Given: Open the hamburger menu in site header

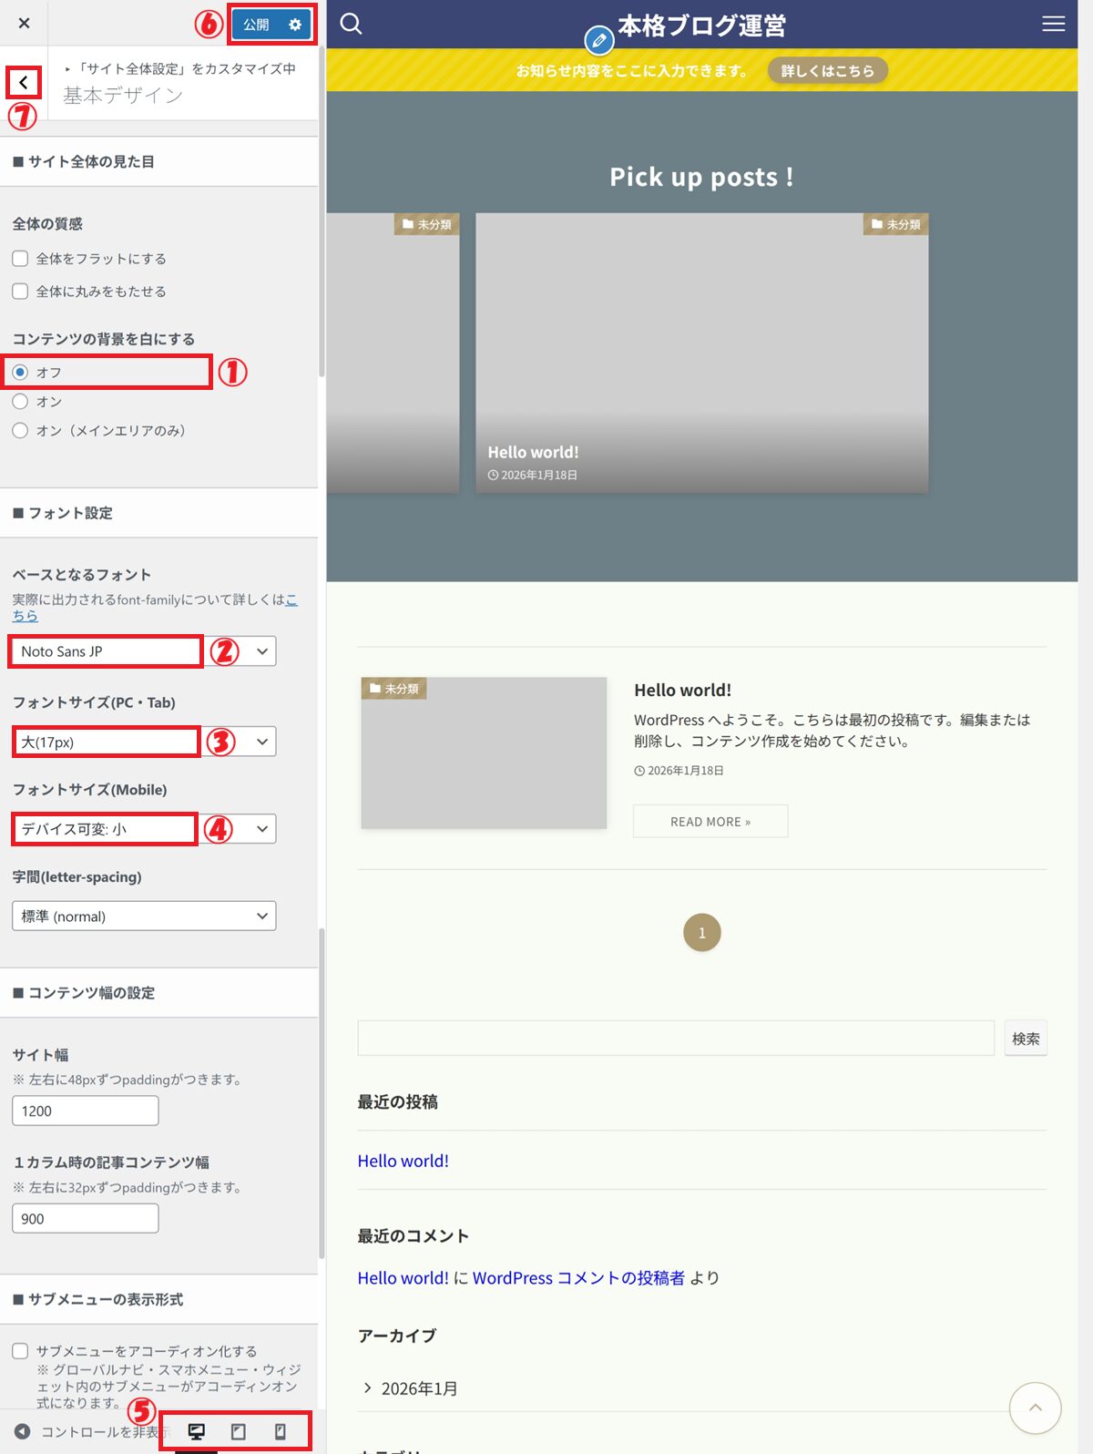Looking at the screenshot, I should pyautogui.click(x=1053, y=24).
